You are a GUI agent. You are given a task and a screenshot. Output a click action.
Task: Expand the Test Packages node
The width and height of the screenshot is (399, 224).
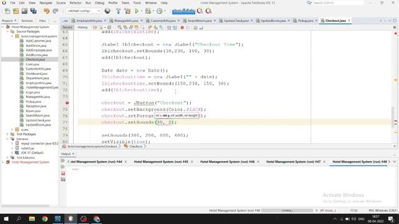coord(7,134)
